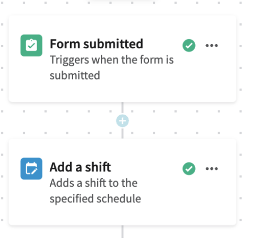Open the three-dot options for Add a shift
Screen dimensions: 253x241
point(212,169)
